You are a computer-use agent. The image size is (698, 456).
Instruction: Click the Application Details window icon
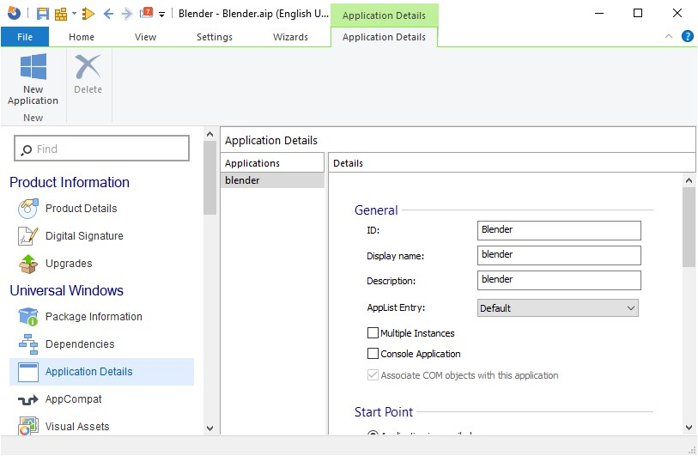tap(28, 373)
